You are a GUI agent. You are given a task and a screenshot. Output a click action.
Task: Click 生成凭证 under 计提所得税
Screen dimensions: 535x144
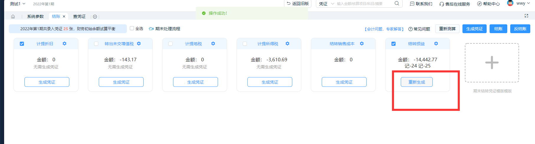270,82
